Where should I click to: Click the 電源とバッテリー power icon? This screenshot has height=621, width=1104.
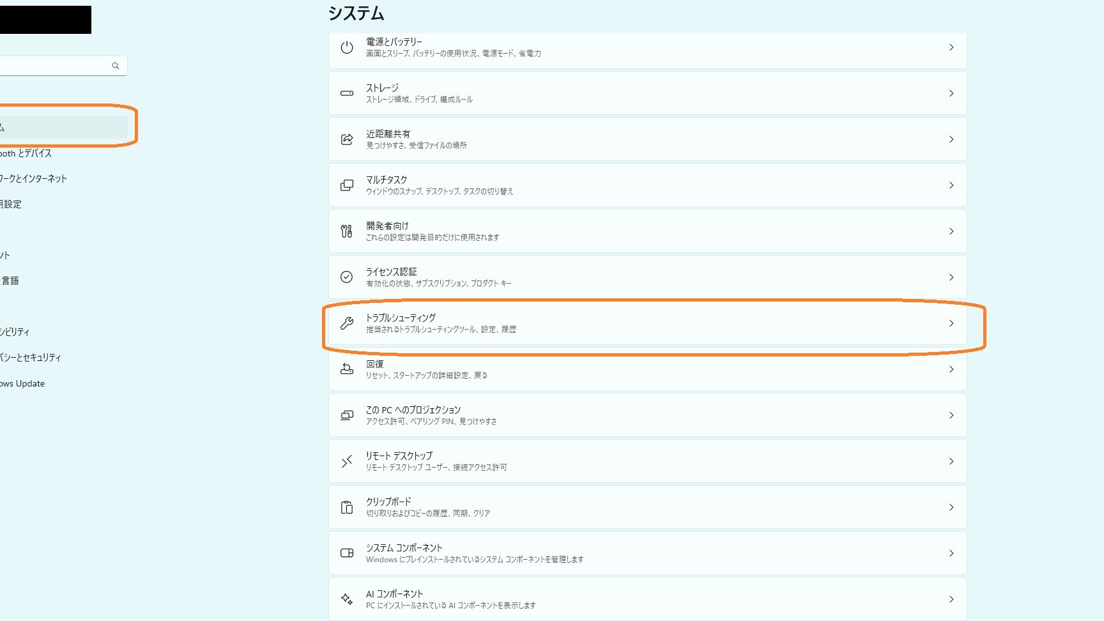(x=347, y=47)
